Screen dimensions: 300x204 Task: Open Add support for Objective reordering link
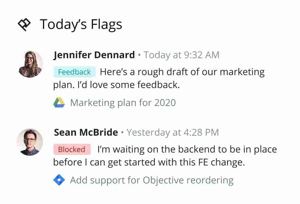152,180
